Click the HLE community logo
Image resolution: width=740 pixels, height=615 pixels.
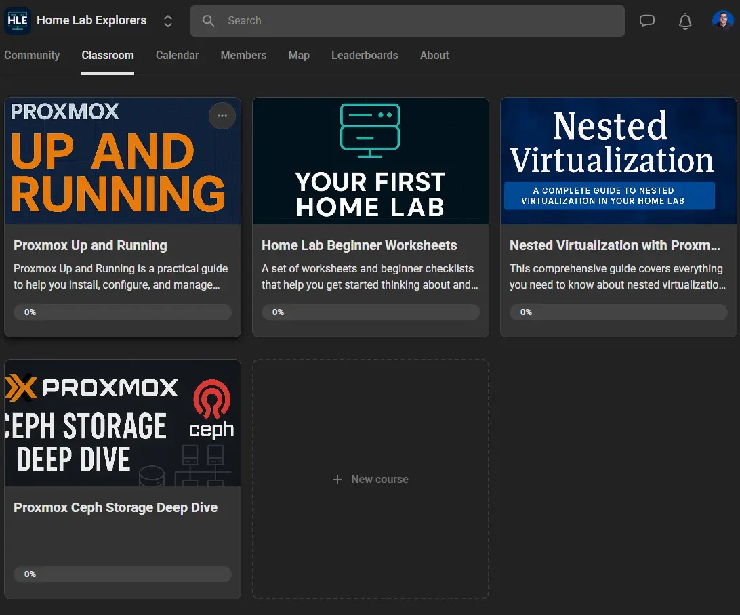tap(18, 20)
